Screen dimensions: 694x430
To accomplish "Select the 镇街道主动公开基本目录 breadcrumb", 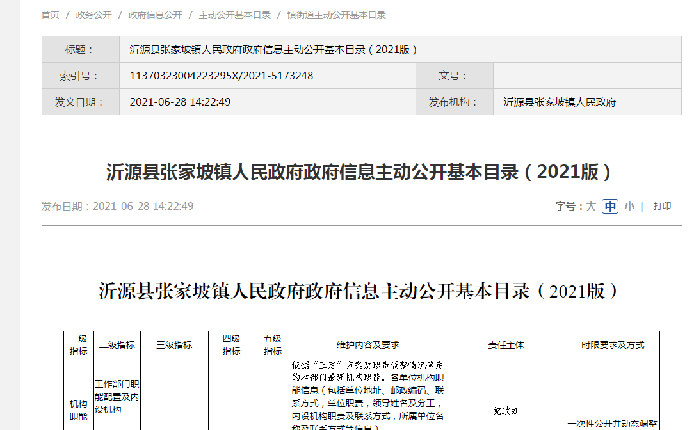I will (x=336, y=15).
